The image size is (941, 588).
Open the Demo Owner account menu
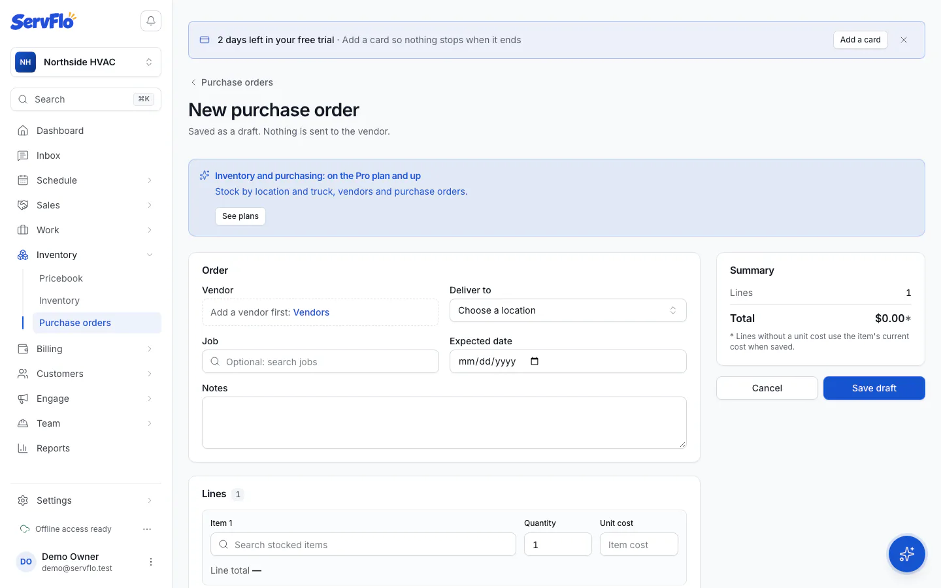coord(151,562)
